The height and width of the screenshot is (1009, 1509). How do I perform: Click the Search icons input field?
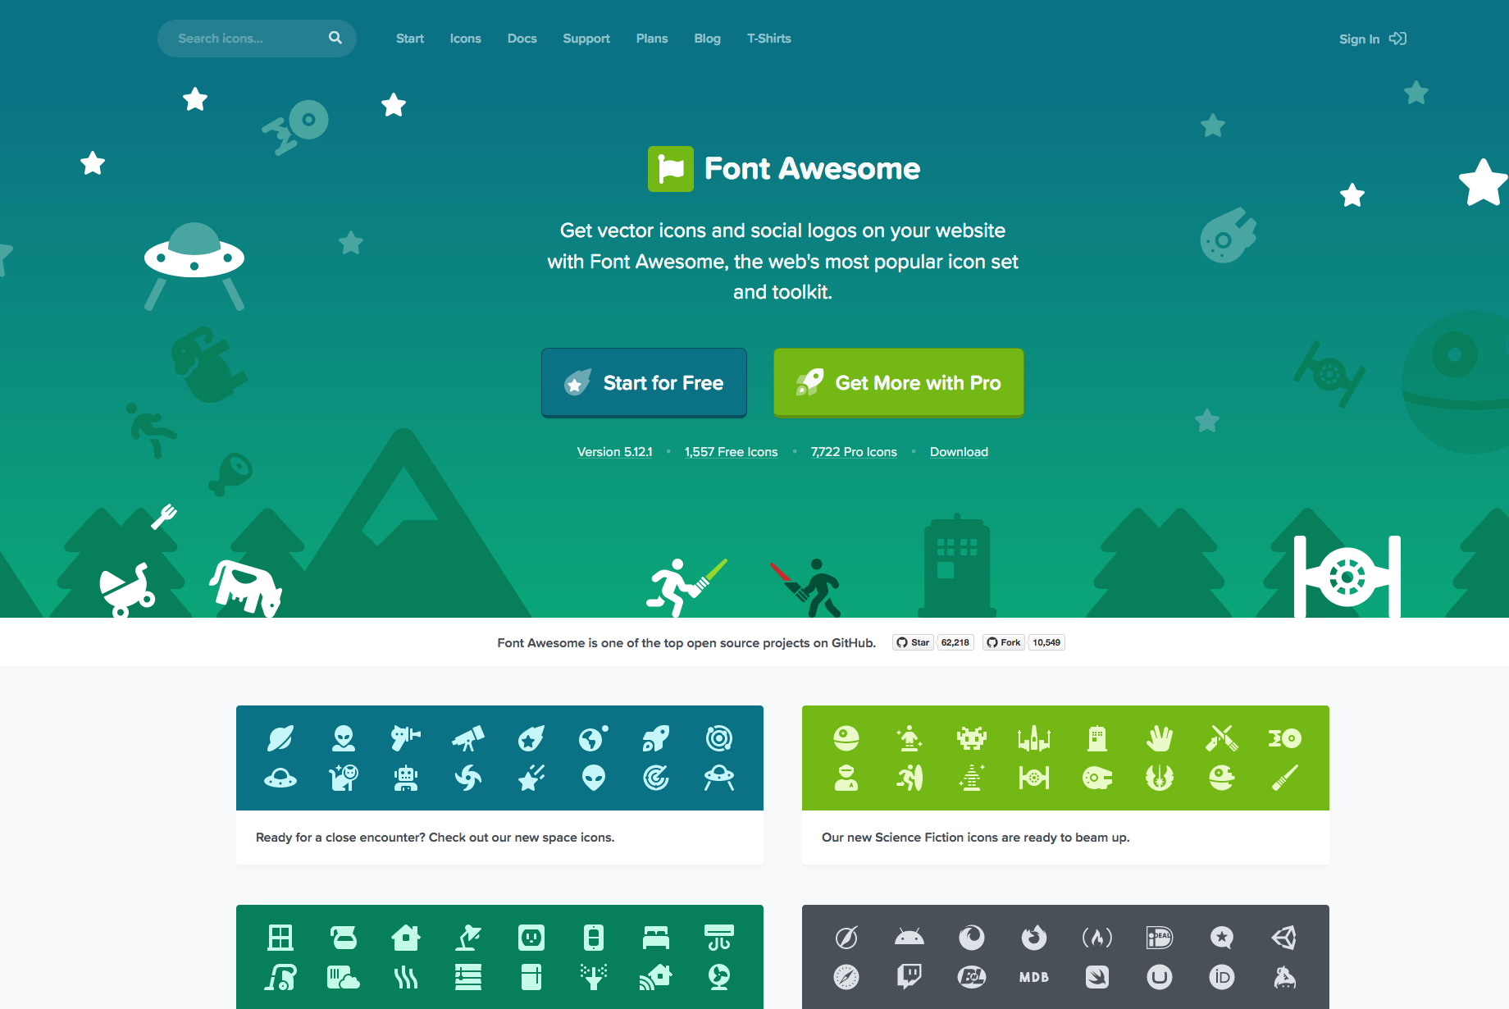tap(256, 39)
